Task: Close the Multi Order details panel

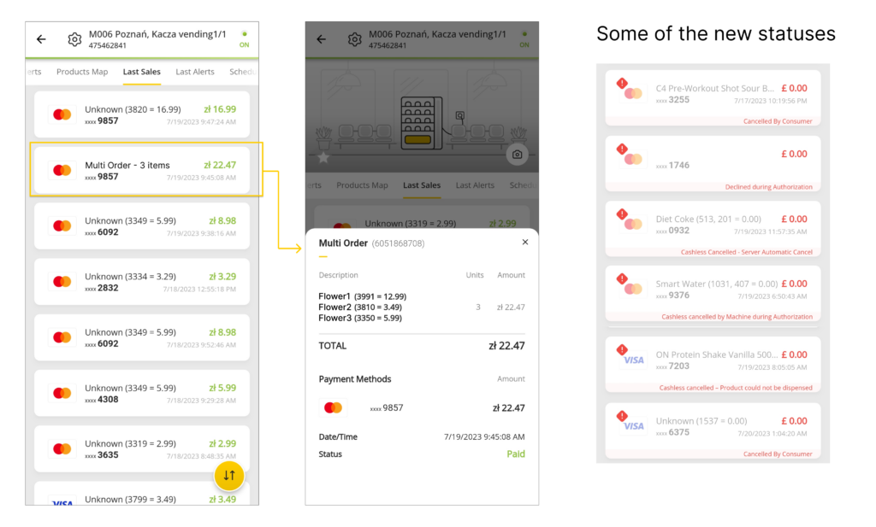Action: click(524, 242)
